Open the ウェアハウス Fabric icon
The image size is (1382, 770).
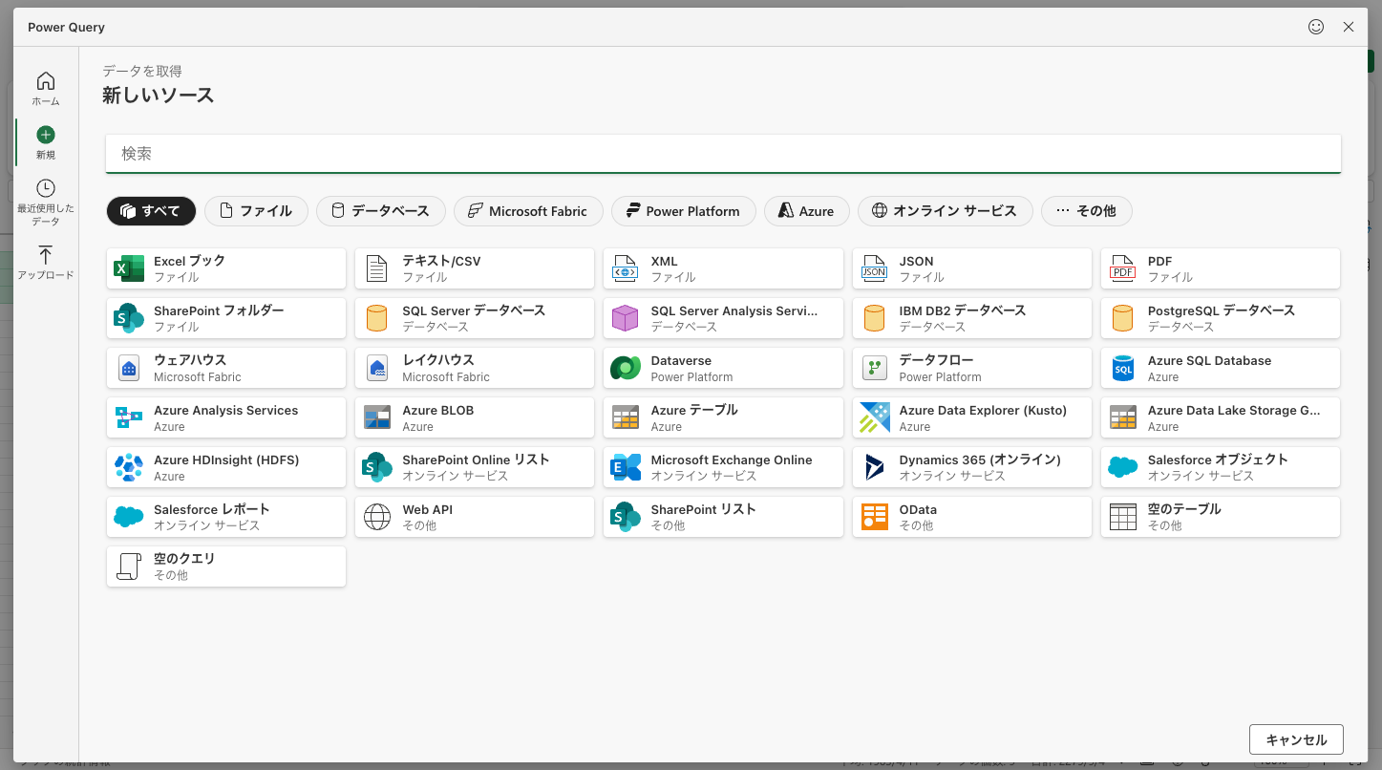pyautogui.click(x=129, y=368)
